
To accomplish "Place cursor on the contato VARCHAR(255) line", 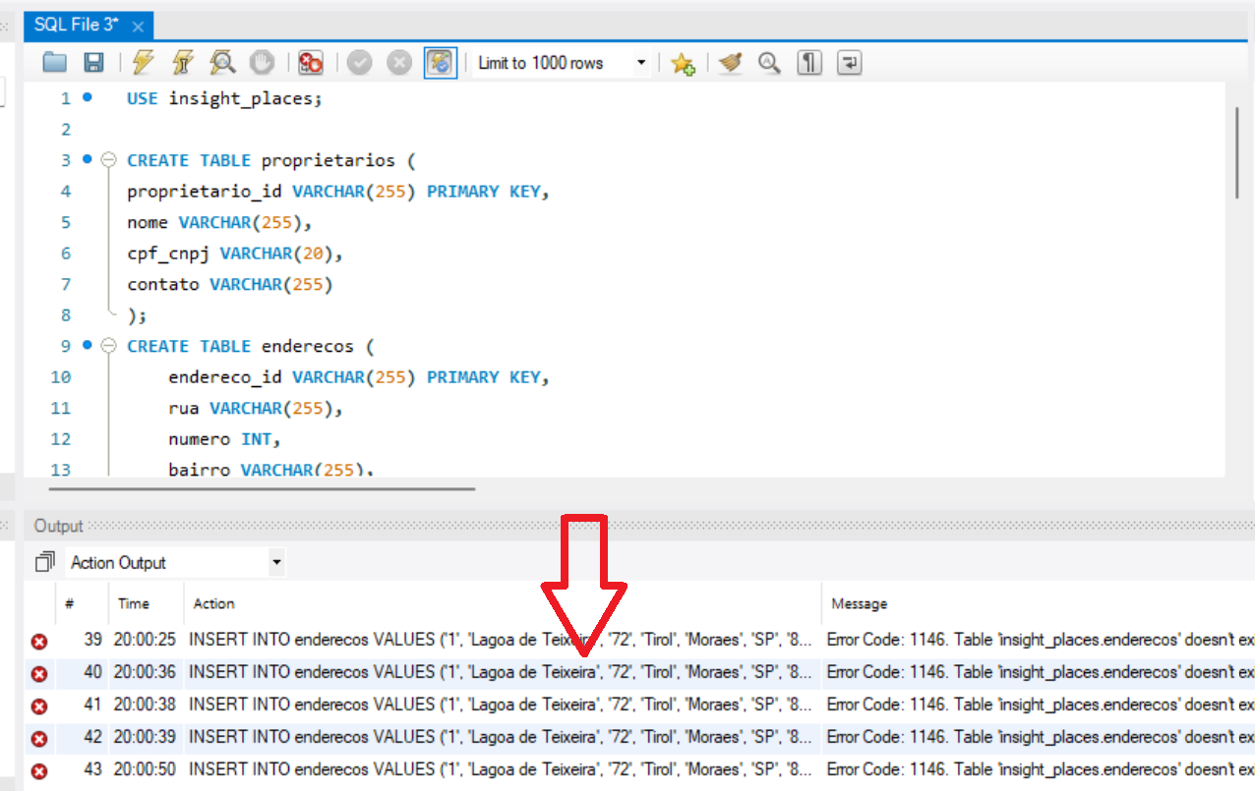I will [x=230, y=285].
